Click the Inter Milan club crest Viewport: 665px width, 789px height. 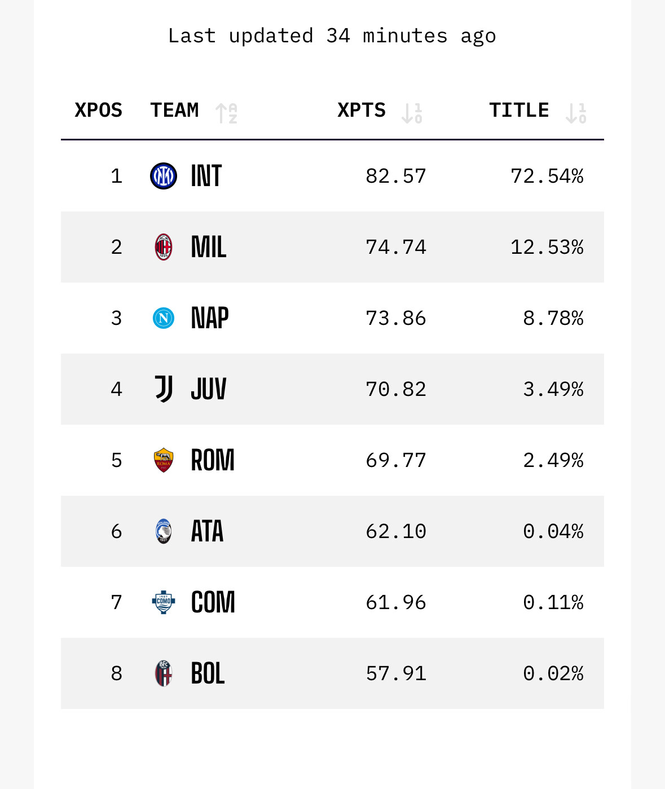pos(164,176)
